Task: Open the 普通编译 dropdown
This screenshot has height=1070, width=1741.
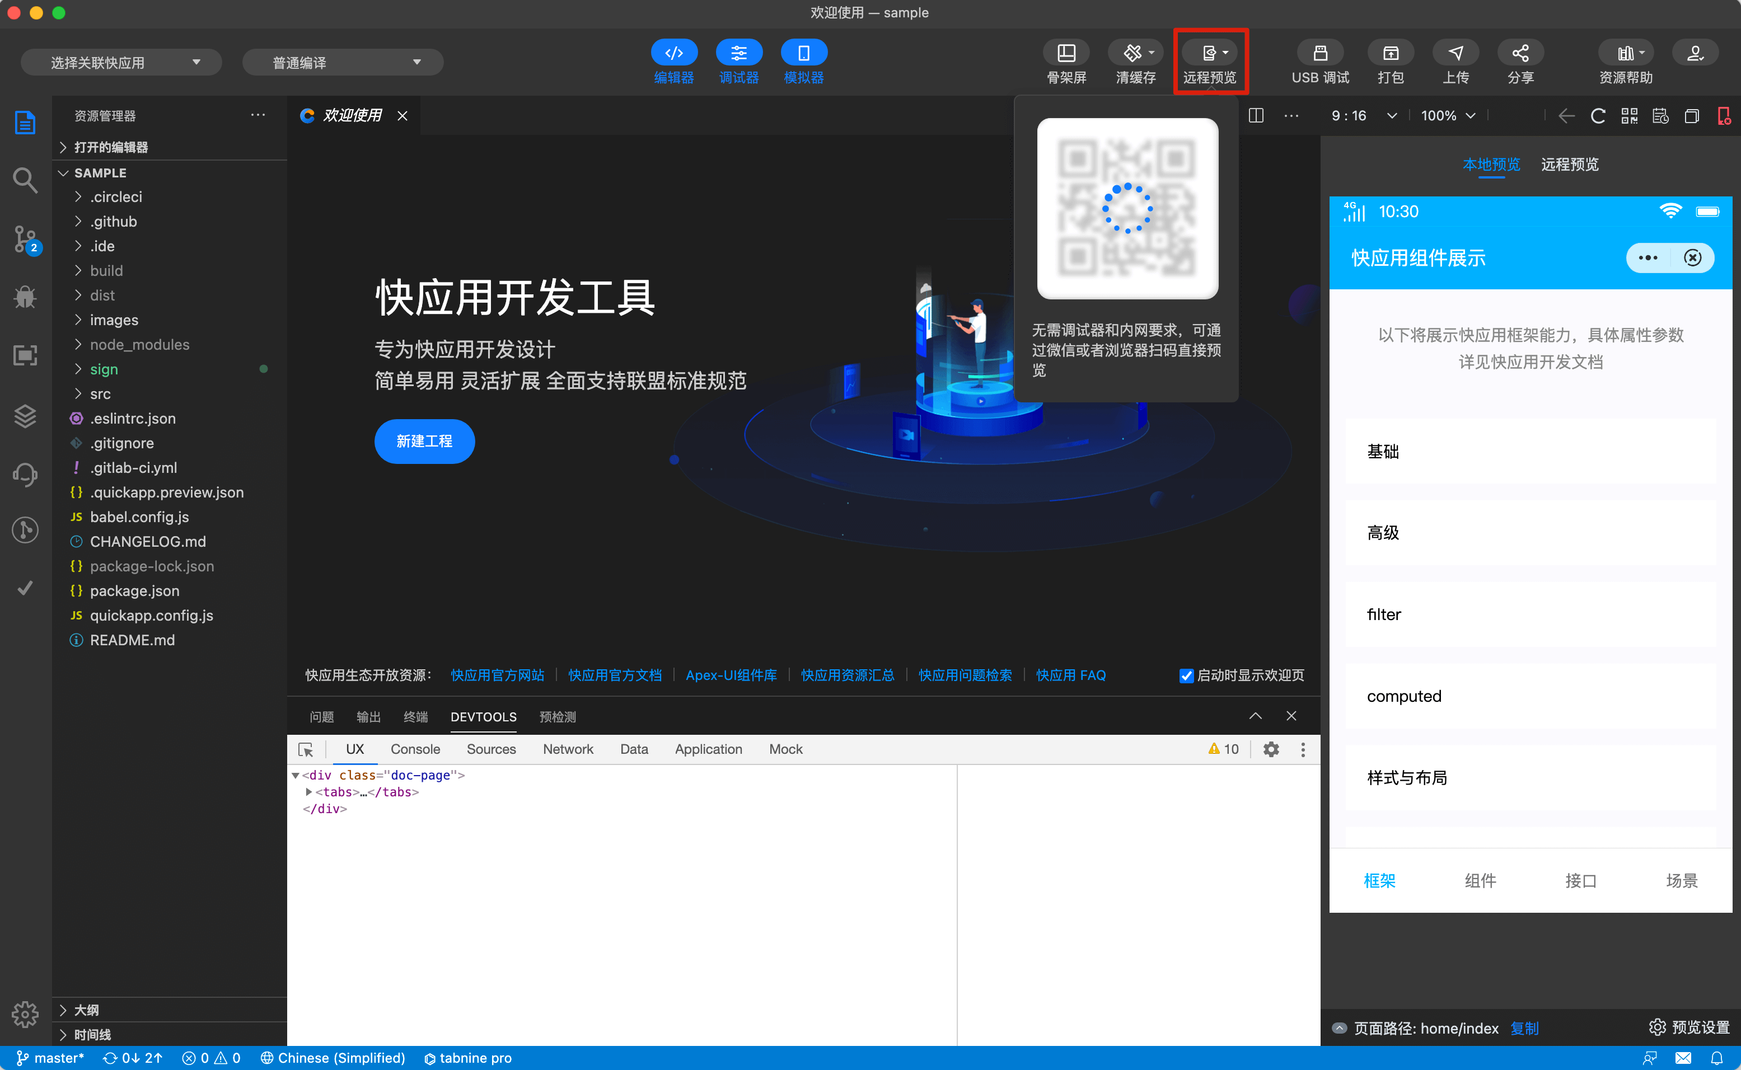Action: (x=343, y=62)
